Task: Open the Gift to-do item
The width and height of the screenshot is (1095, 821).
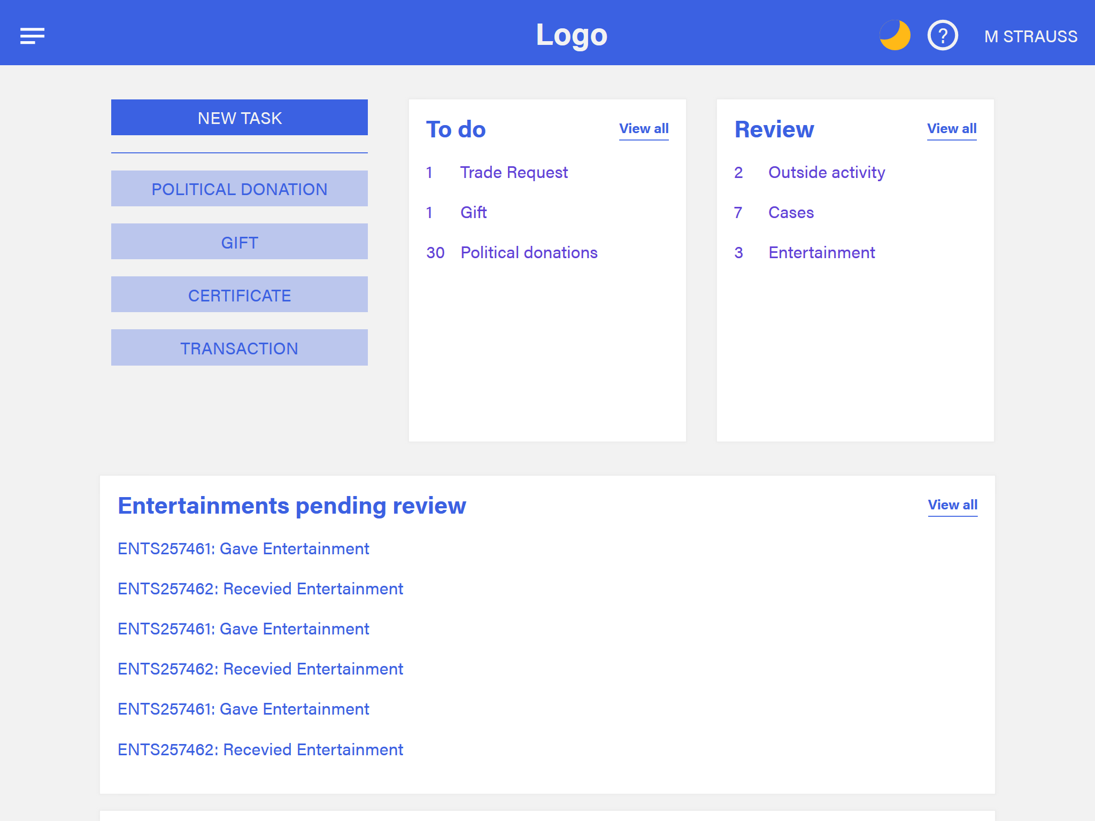Action: (473, 213)
